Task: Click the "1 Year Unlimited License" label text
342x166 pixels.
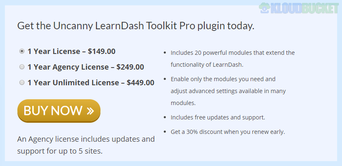Action: click(x=73, y=82)
